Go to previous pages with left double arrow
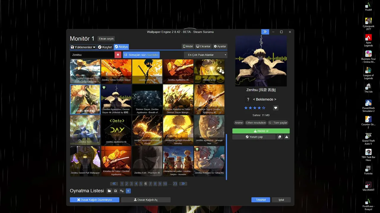 114,184
